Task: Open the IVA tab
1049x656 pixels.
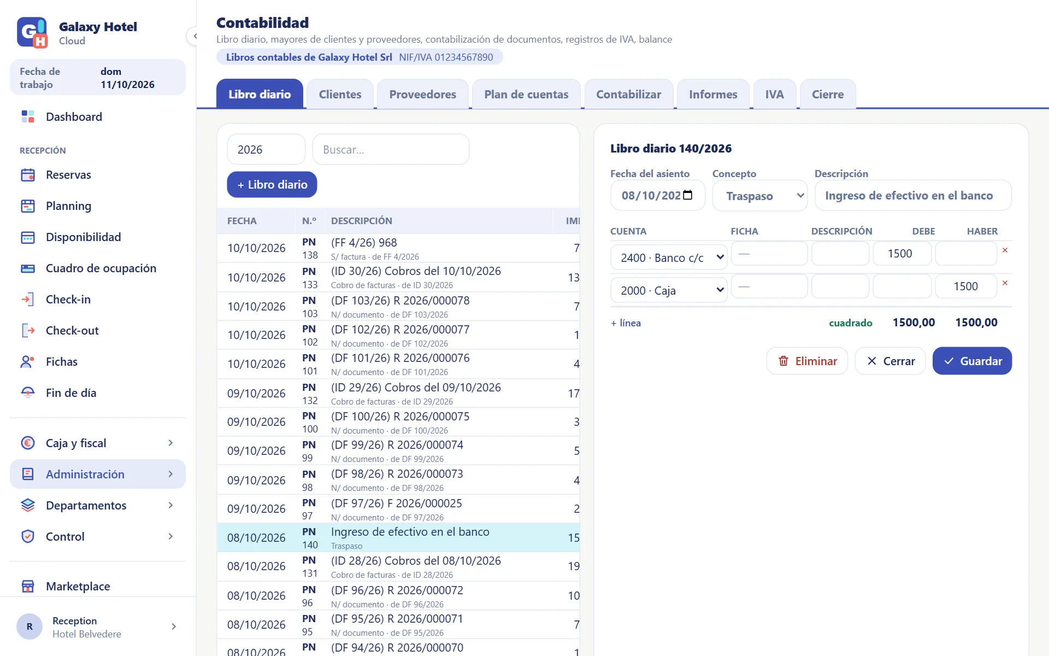Action: coord(774,94)
